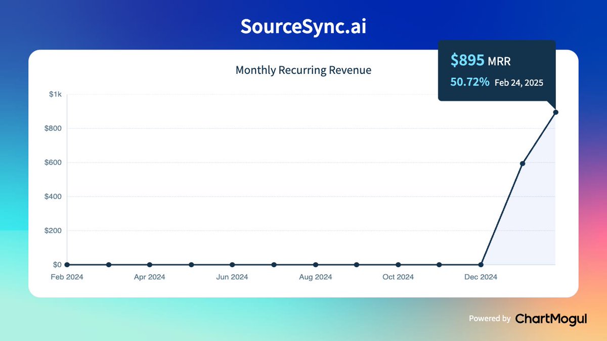Click the $800 y-axis label
Screen dimensions: 607x341
click(53, 128)
